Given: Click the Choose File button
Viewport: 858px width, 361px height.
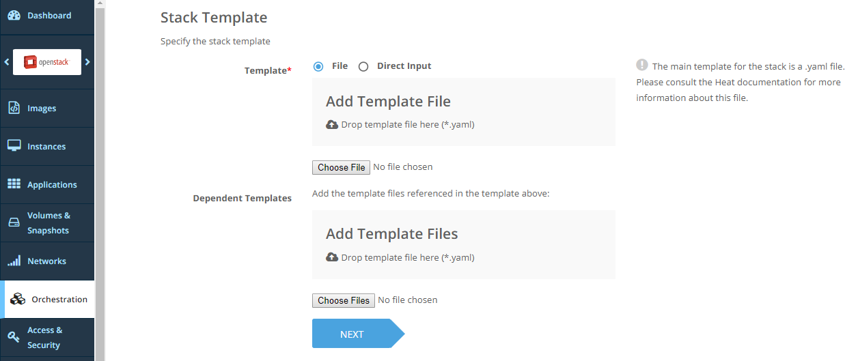Looking at the screenshot, I should tap(341, 167).
